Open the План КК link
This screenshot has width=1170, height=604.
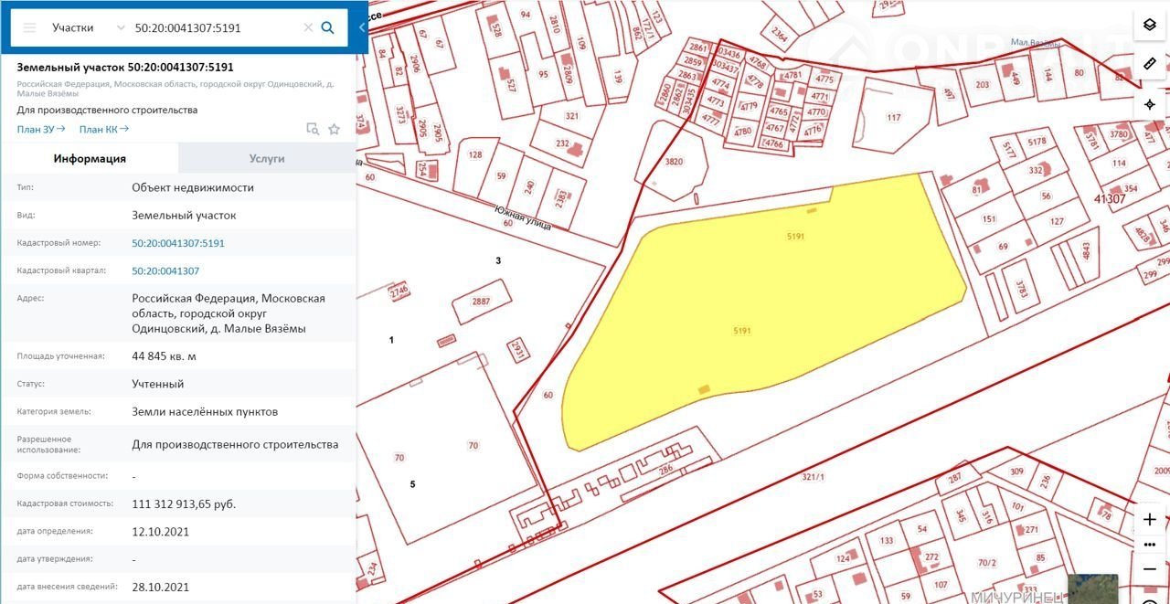tap(103, 129)
